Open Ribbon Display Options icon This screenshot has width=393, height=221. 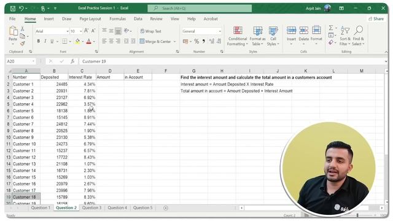[x=341, y=8]
